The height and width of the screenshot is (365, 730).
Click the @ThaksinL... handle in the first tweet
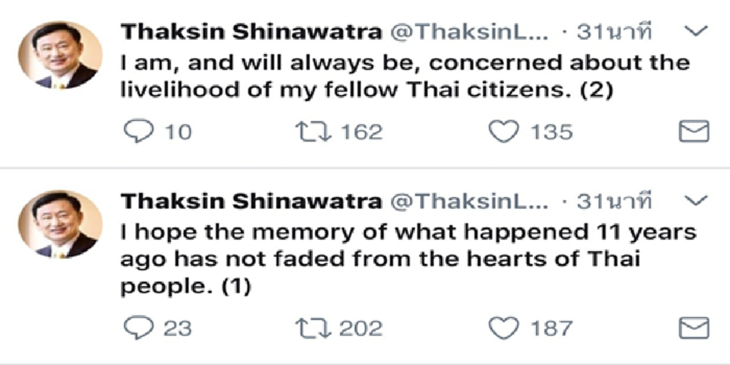pyautogui.click(x=468, y=32)
